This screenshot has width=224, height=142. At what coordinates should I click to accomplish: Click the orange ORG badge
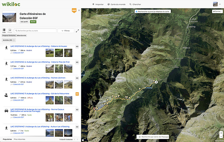[x=74, y=11]
